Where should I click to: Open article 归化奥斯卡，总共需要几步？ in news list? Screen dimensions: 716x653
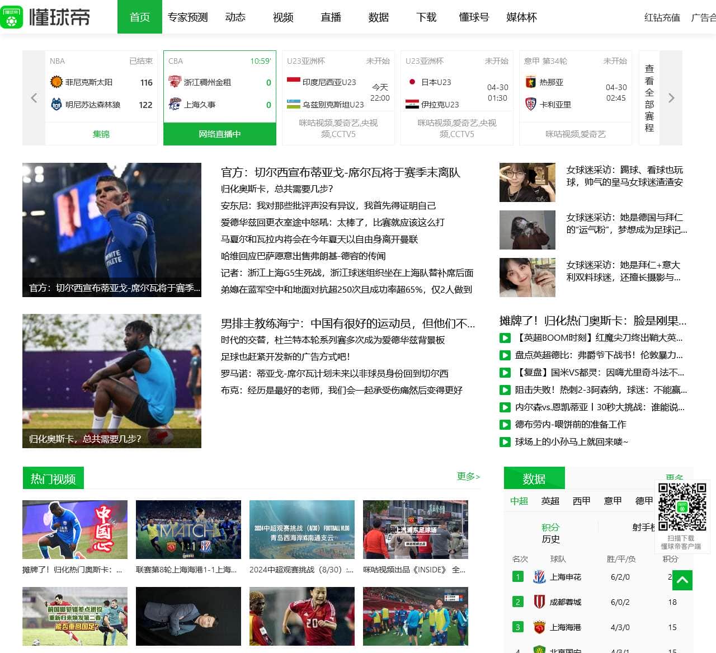click(x=277, y=189)
